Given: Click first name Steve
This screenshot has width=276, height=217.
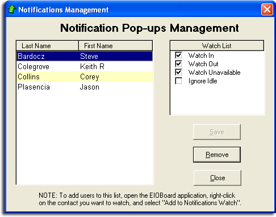Looking at the screenshot, I should click(x=89, y=56).
